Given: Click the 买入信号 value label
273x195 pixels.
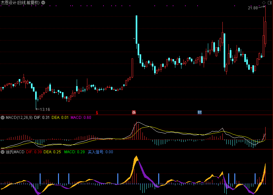Looking at the screenshot, I should [100, 152].
